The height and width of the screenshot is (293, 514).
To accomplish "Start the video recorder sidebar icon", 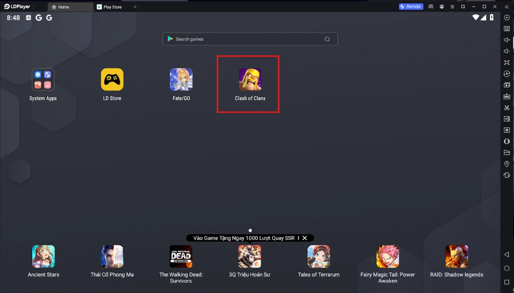I will tap(507, 119).
